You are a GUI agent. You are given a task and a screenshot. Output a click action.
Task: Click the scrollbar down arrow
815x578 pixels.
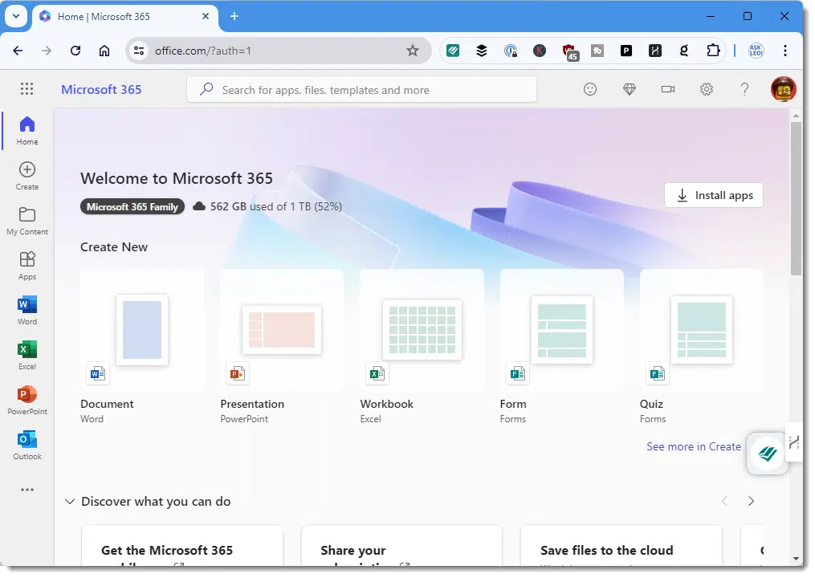click(796, 559)
